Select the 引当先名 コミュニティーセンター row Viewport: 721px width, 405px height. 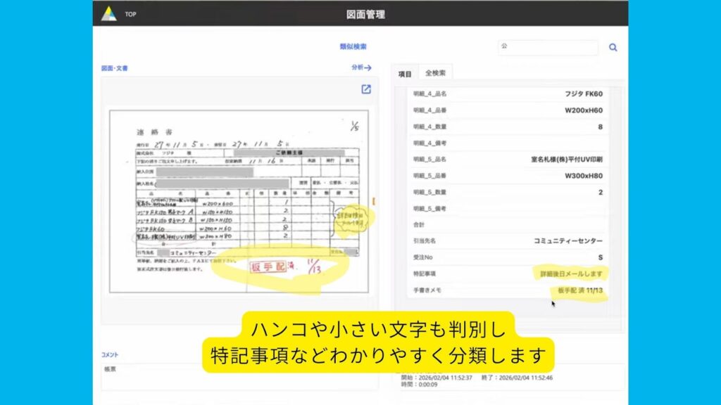[508, 241]
